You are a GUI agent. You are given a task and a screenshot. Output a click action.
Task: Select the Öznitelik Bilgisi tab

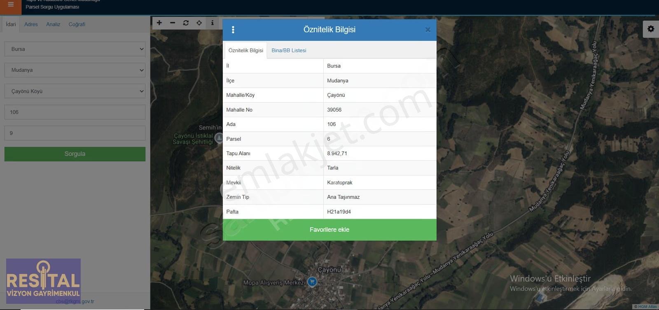point(246,50)
